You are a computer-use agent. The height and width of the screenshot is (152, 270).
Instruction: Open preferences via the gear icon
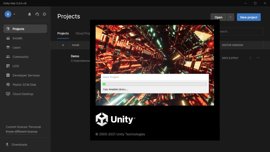44,14
